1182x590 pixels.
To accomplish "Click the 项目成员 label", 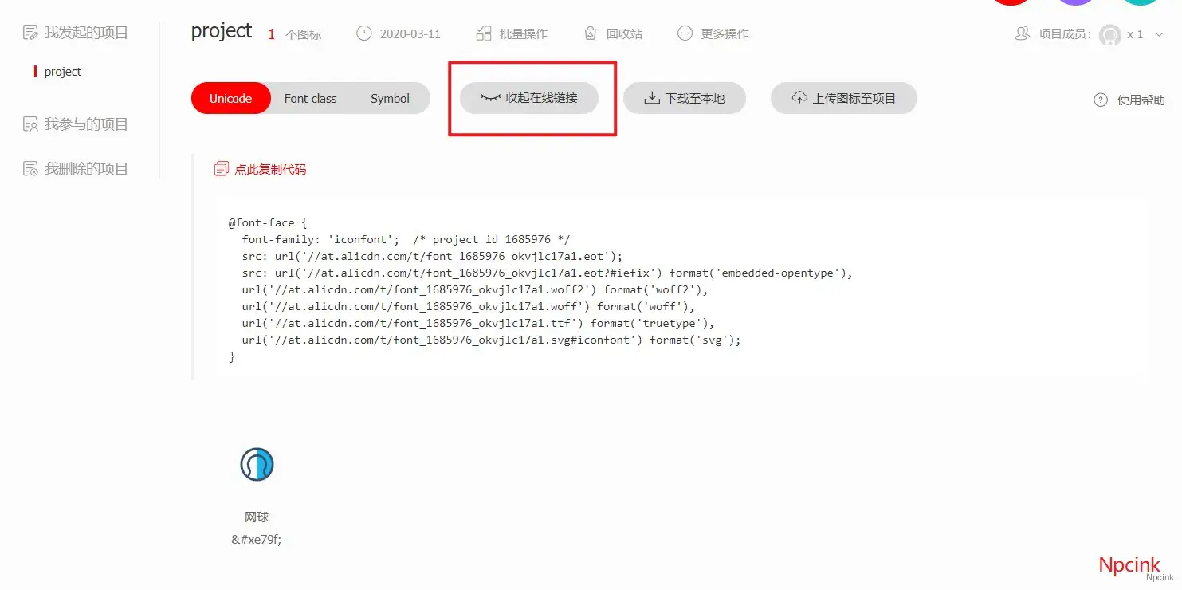I will point(1065,34).
